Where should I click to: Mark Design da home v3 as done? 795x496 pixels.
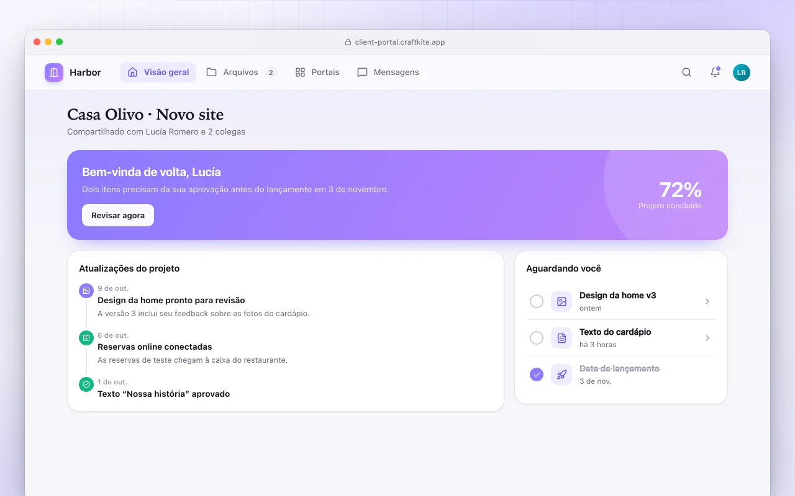pos(537,301)
